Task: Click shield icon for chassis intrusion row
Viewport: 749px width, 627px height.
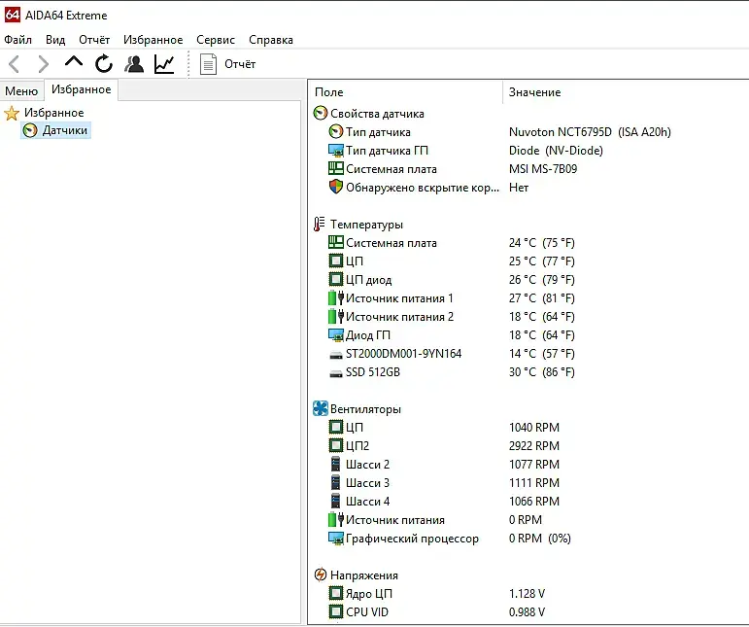Action: click(x=336, y=187)
